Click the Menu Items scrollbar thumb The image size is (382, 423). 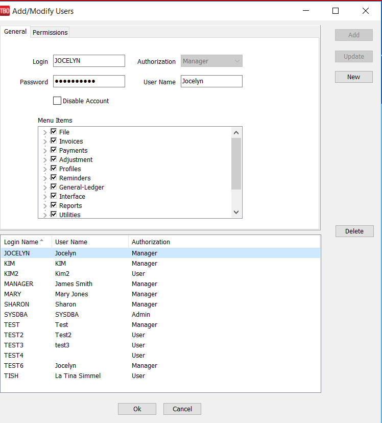236,164
